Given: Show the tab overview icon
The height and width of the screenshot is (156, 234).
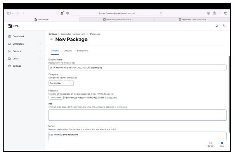Looking at the screenshot, I should [x=225, y=13].
